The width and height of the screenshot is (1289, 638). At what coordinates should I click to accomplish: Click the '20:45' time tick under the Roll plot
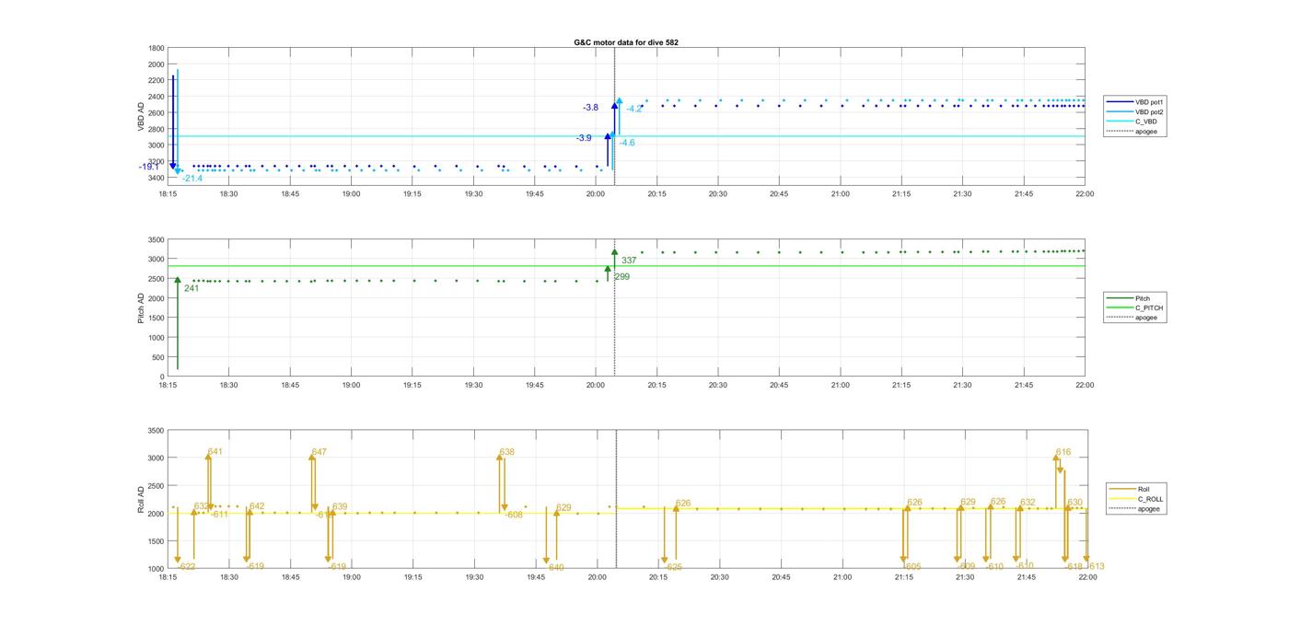781,577
